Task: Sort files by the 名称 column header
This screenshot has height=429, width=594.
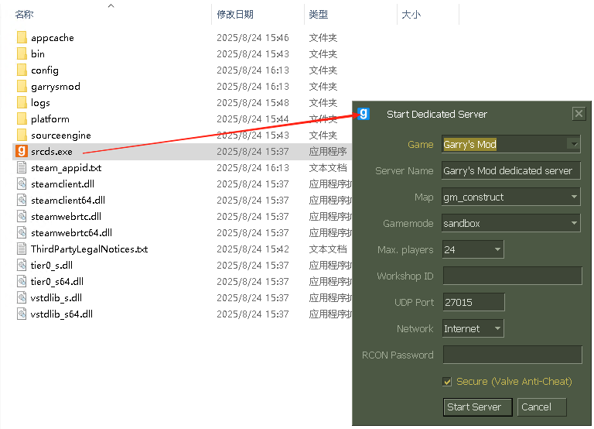Action: [24, 15]
